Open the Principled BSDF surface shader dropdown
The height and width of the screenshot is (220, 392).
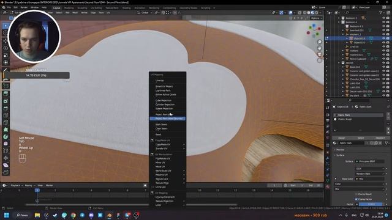(x=369, y=161)
